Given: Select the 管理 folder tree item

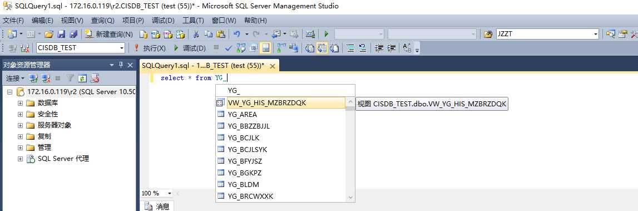Looking at the screenshot, I should pos(44,148).
